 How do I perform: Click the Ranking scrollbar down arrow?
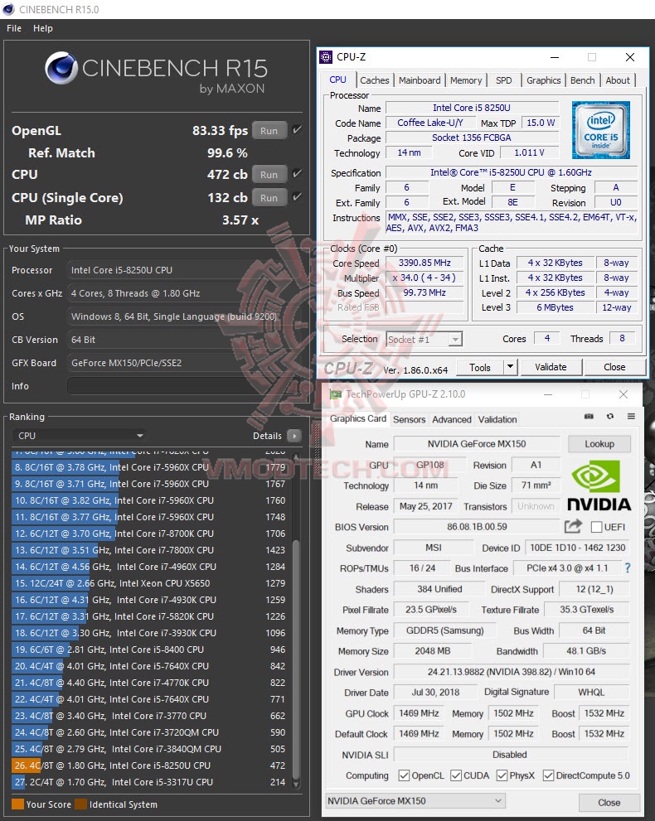pos(296,783)
